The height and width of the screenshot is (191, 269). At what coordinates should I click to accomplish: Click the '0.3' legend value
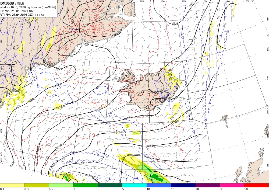[x=26, y=189]
